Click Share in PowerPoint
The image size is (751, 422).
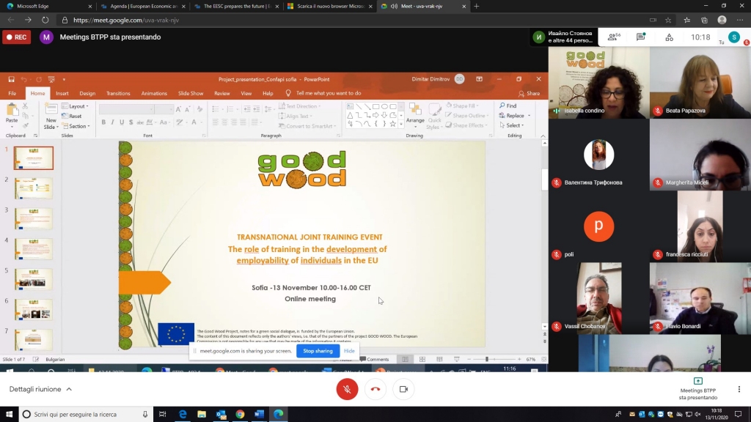click(529, 94)
